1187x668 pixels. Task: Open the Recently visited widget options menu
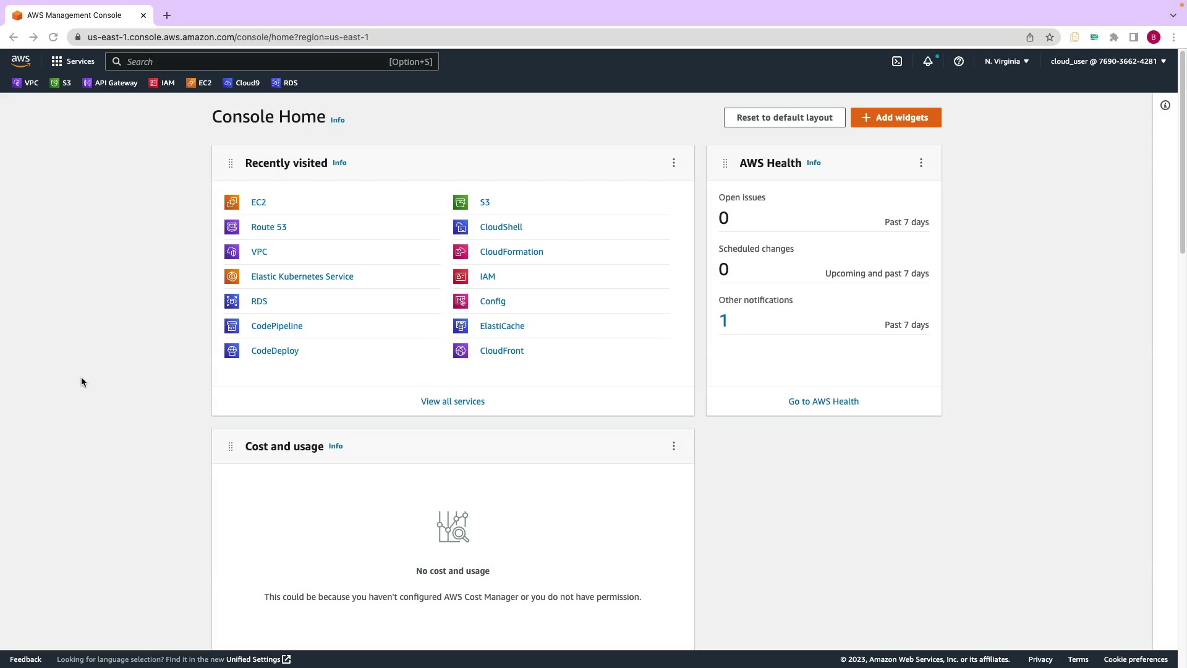point(674,163)
